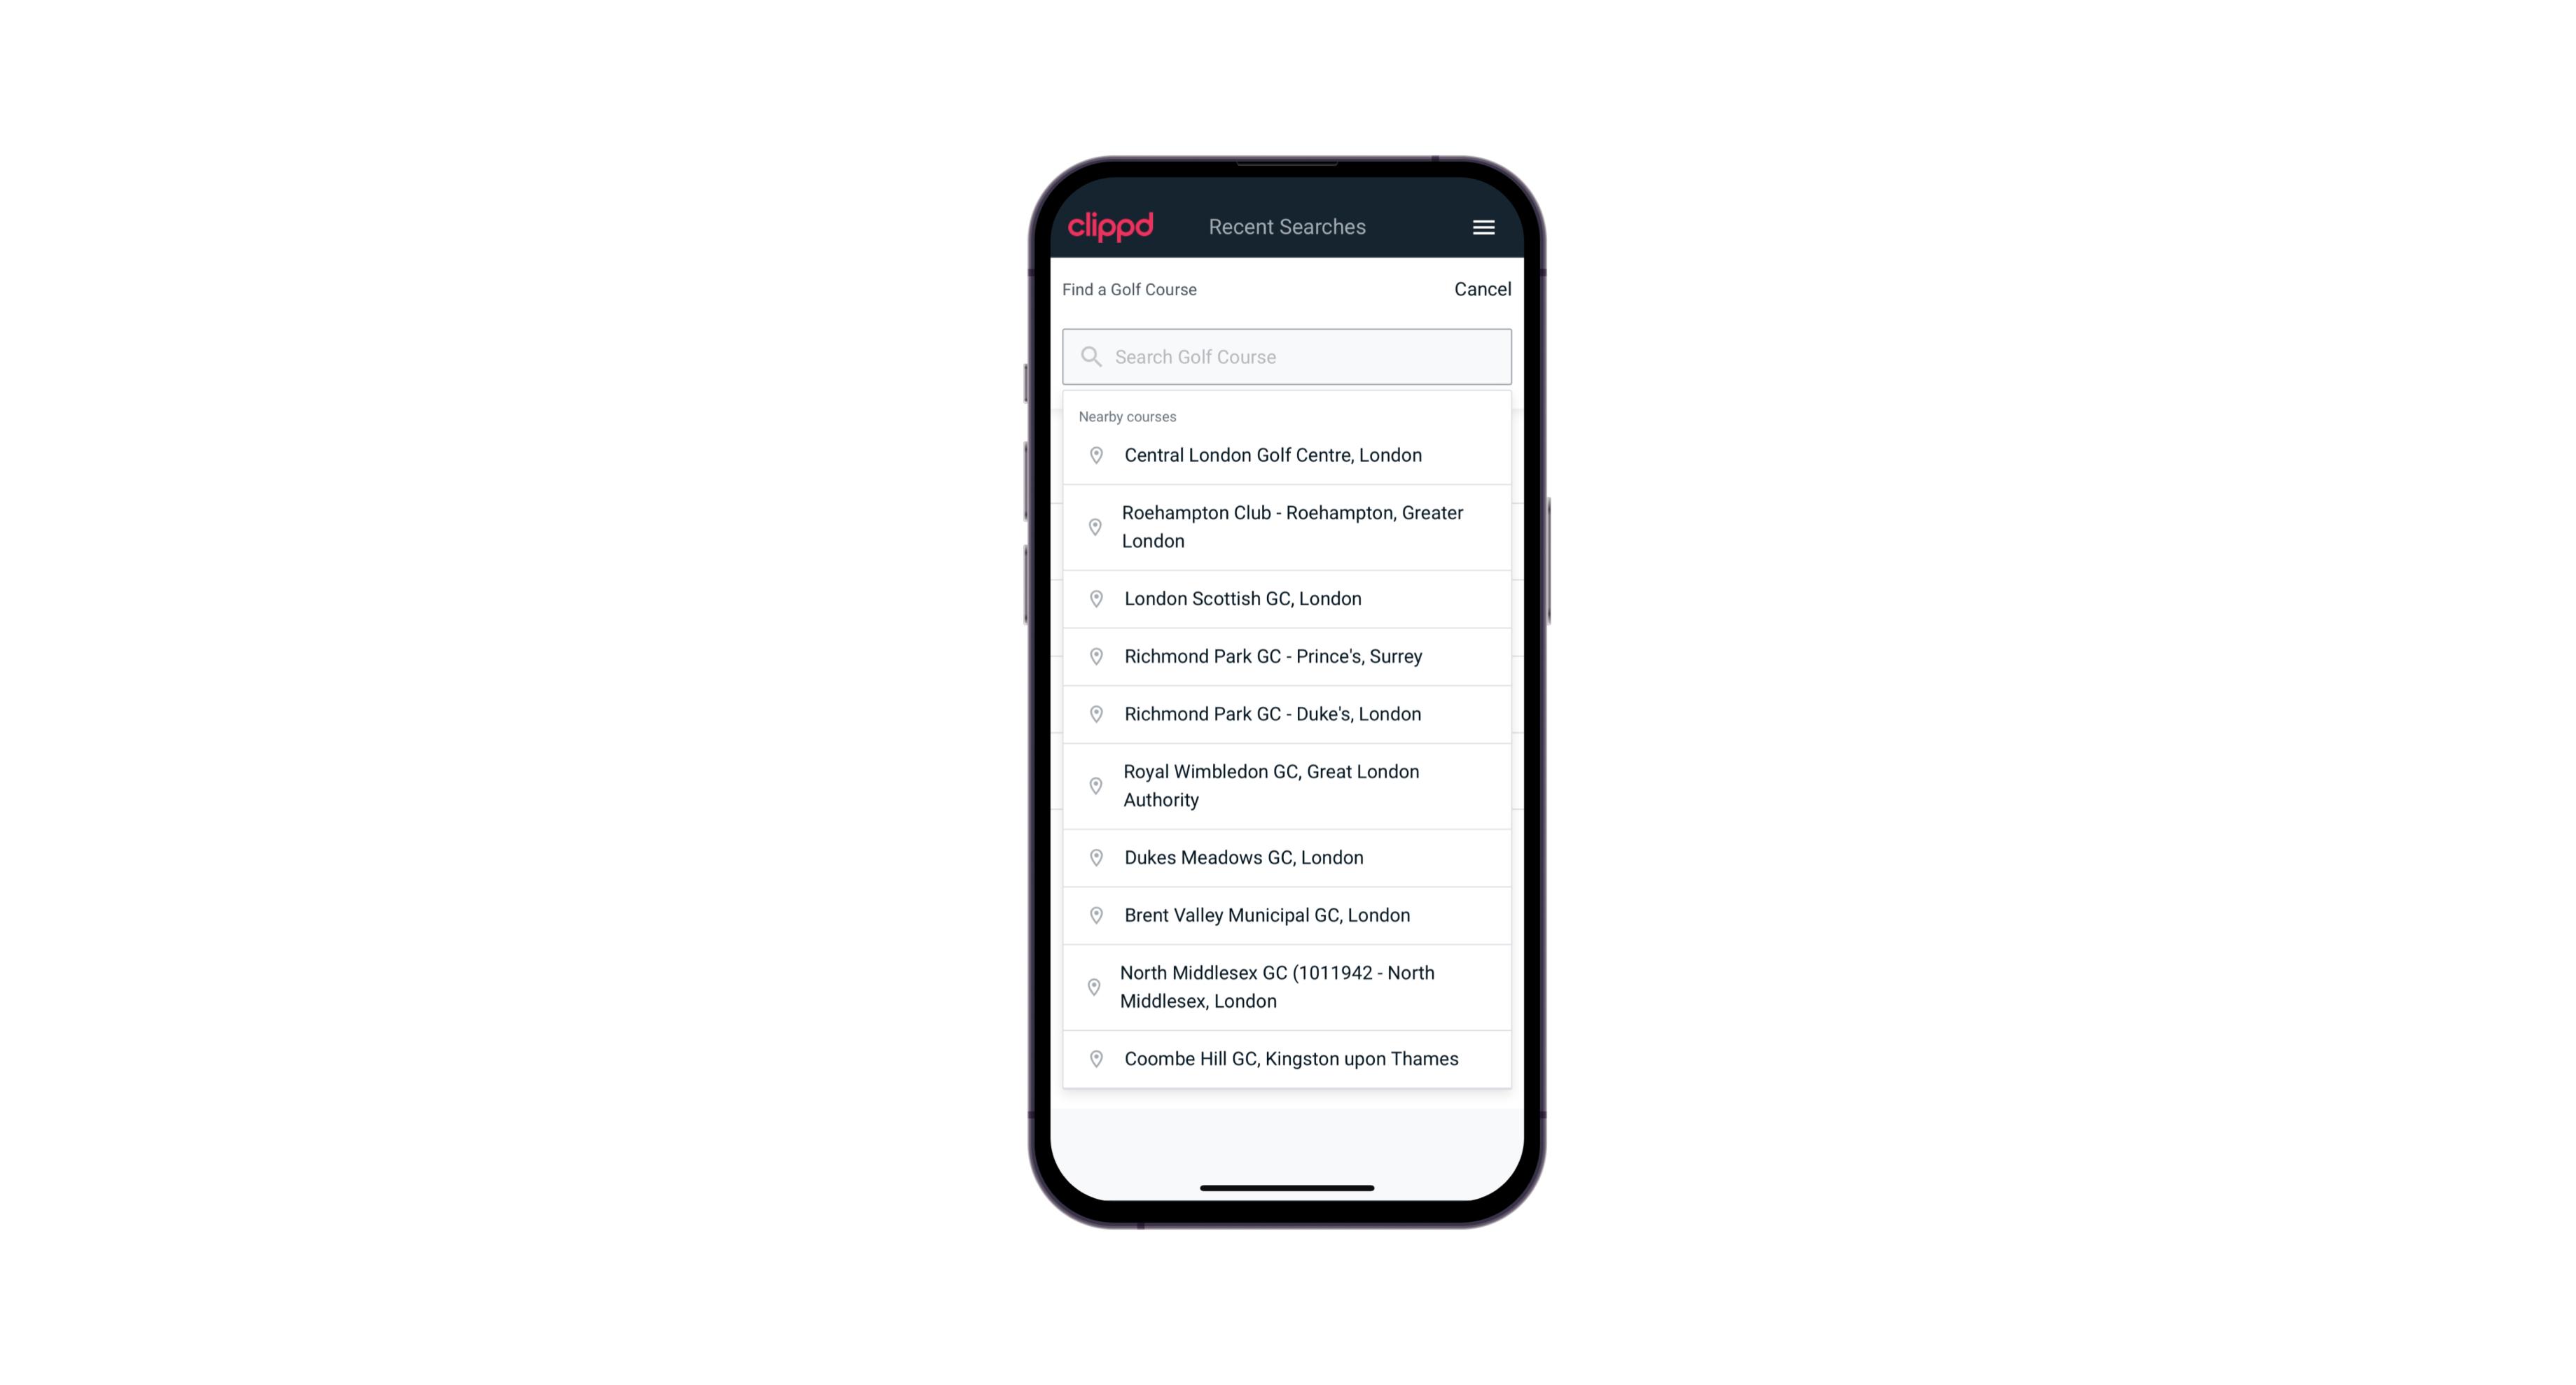Select Roehampton Club Greater London

pos(1288,527)
